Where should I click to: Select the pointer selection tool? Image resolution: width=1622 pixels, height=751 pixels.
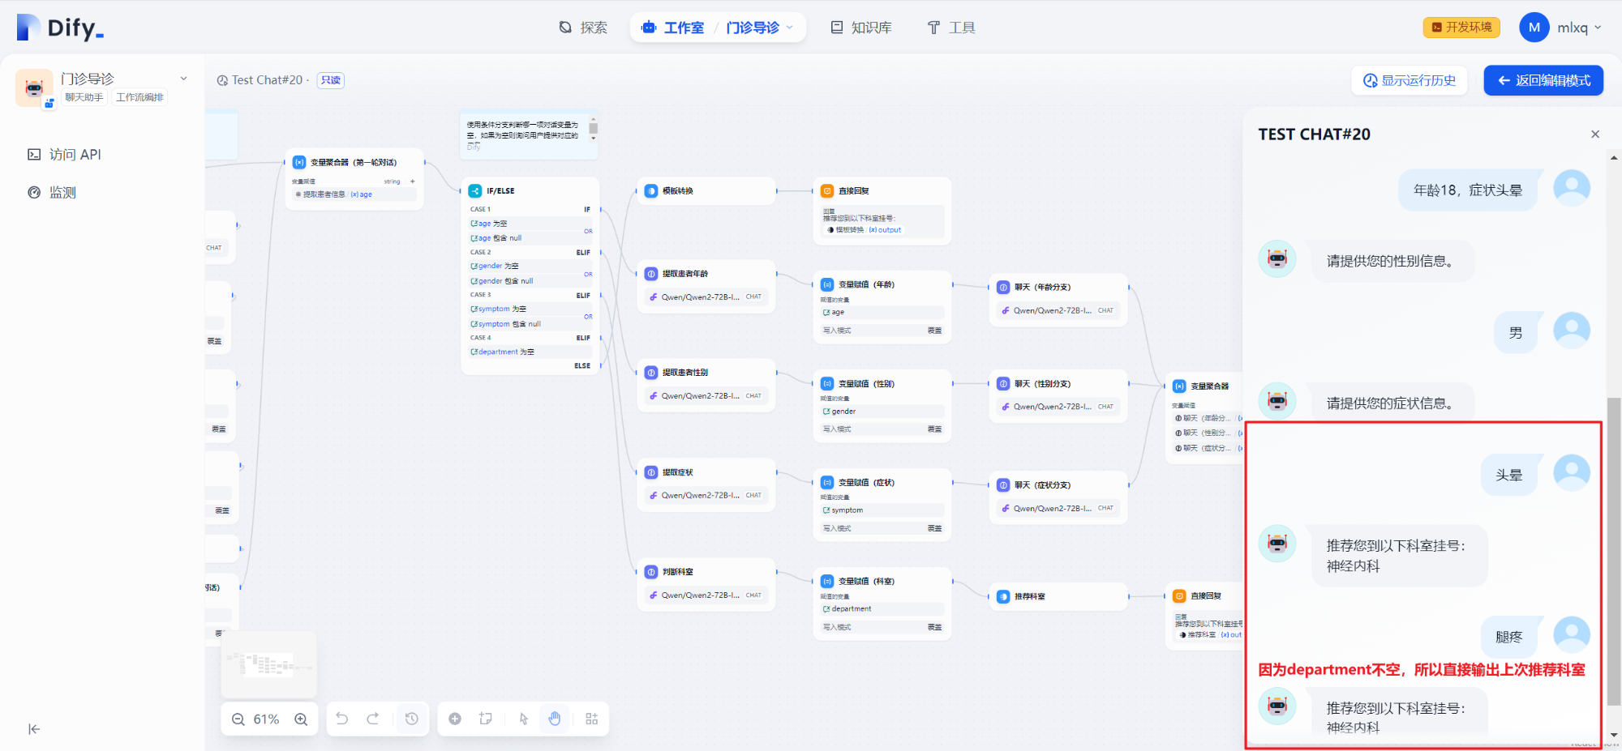click(x=523, y=719)
